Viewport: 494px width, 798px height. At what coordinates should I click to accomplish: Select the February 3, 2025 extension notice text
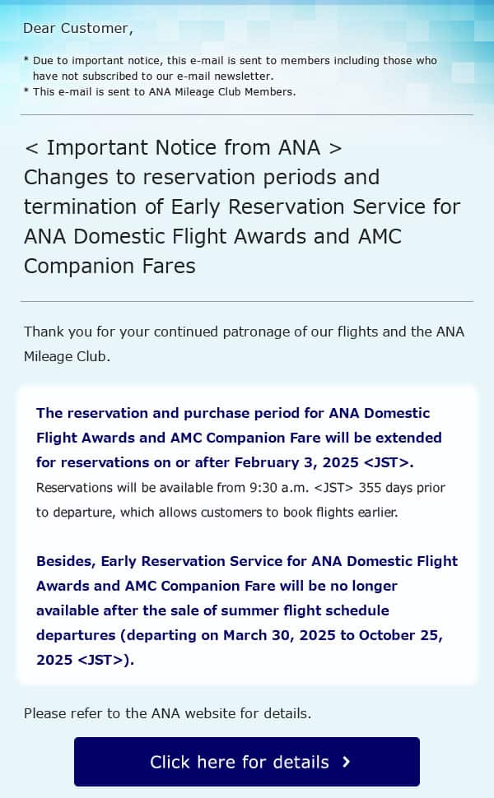[239, 437]
